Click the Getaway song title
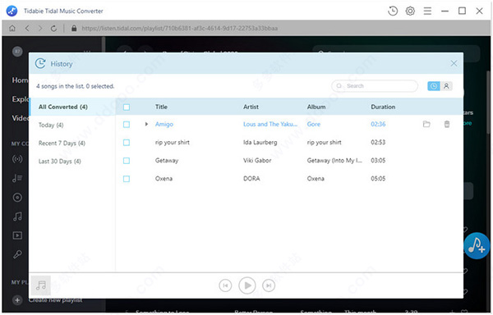493x315 pixels. pos(167,161)
